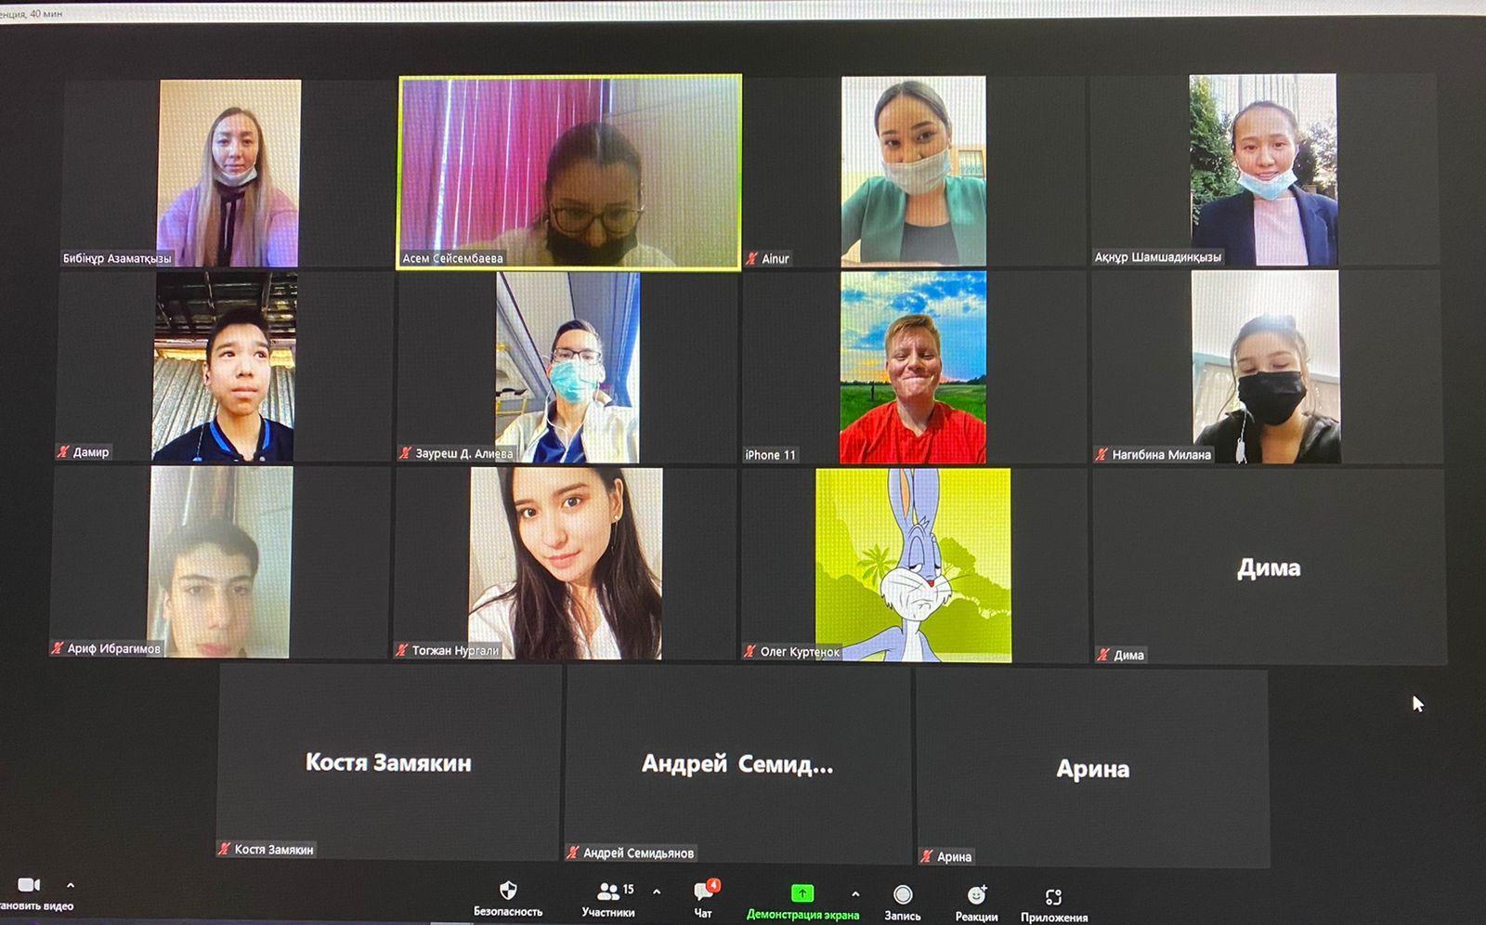
Task: Select Тогжан Нургали's video tile
Action: point(566,563)
